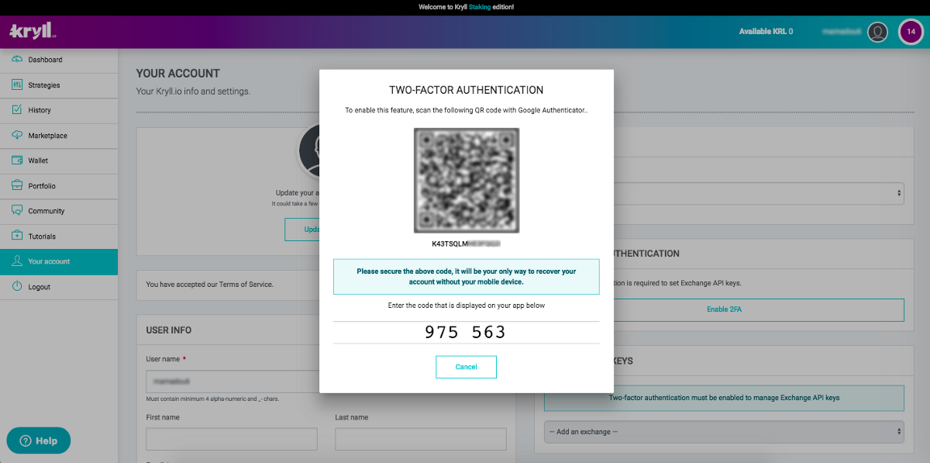Click the Marketplace cloud icon

click(17, 136)
